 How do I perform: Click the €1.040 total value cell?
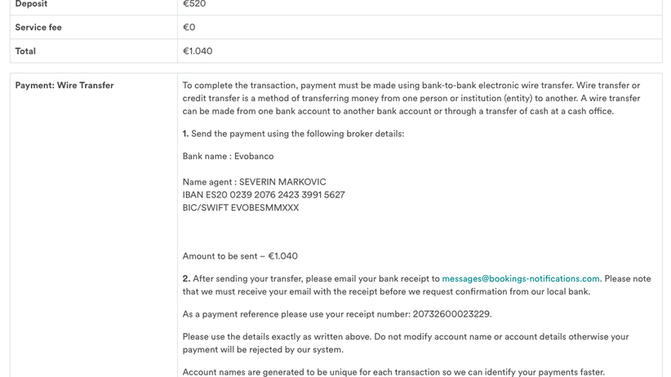[198, 51]
